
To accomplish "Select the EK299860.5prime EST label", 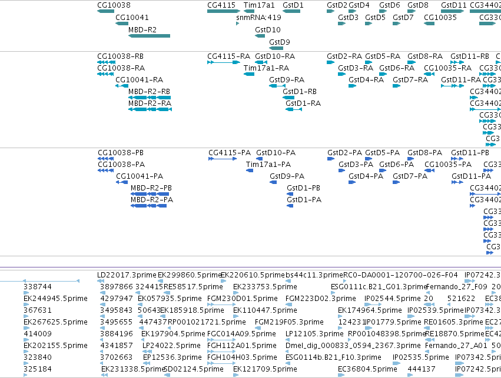I will (190, 275).
